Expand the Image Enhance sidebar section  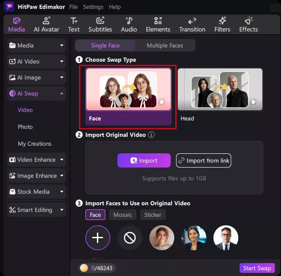pos(36,176)
